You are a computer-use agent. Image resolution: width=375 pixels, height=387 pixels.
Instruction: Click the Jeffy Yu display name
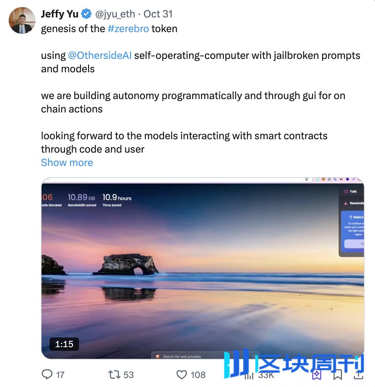pyautogui.click(x=60, y=14)
